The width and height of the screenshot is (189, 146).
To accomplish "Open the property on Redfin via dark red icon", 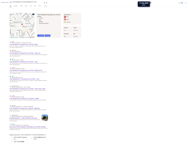I will click(65, 17).
